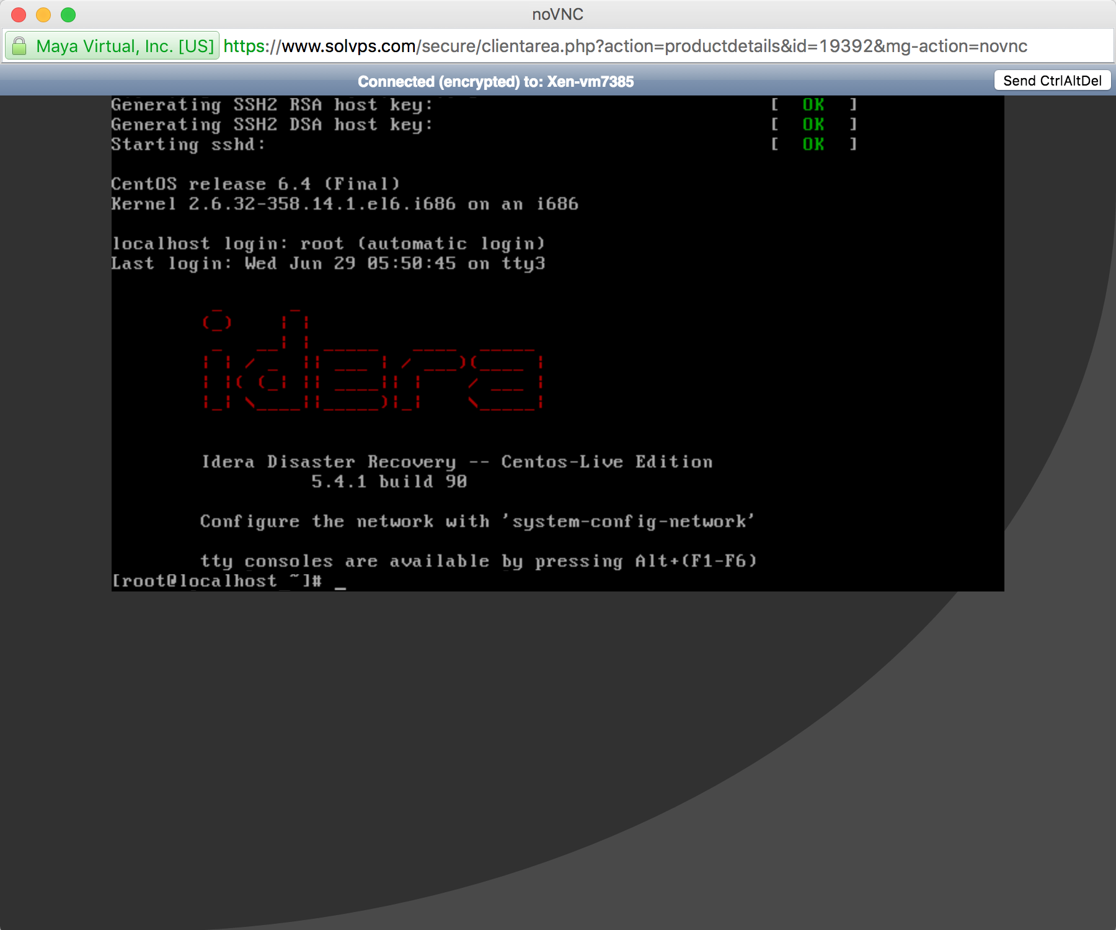Click the root@localhost shell prompt
Image resolution: width=1116 pixels, height=930 pixels.
(x=216, y=581)
